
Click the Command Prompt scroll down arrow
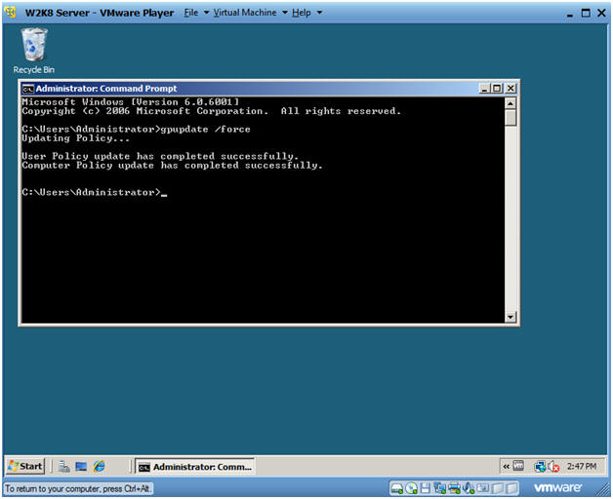click(511, 317)
